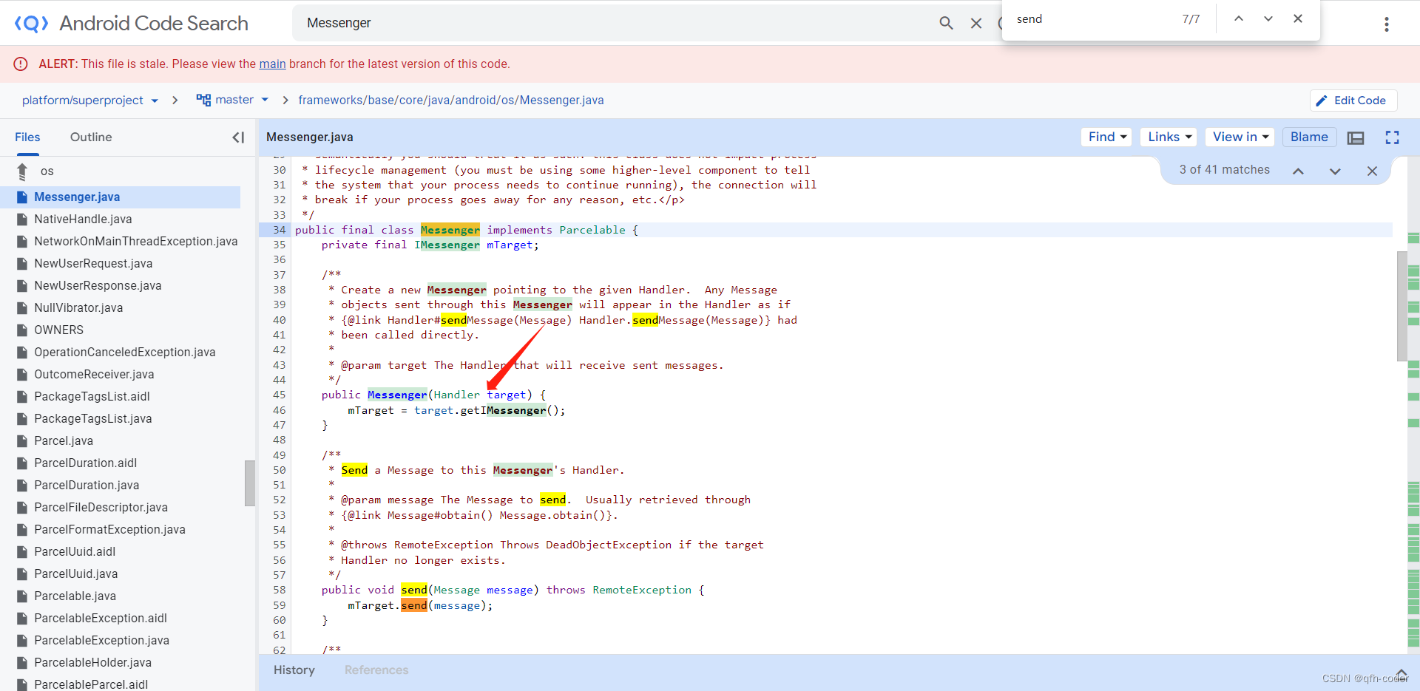Go to next browser find result
This screenshot has width=1420, height=691.
pyautogui.click(x=1268, y=19)
